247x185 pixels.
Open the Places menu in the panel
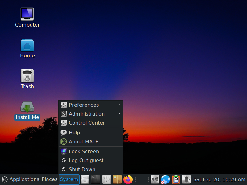[49, 179]
